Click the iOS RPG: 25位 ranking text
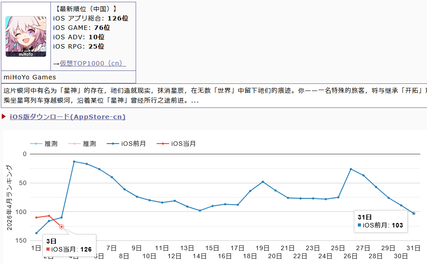 pyautogui.click(x=79, y=46)
